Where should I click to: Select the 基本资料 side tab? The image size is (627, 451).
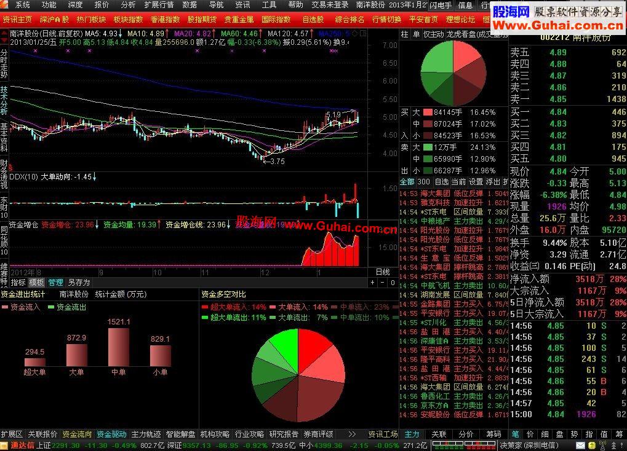[4, 137]
